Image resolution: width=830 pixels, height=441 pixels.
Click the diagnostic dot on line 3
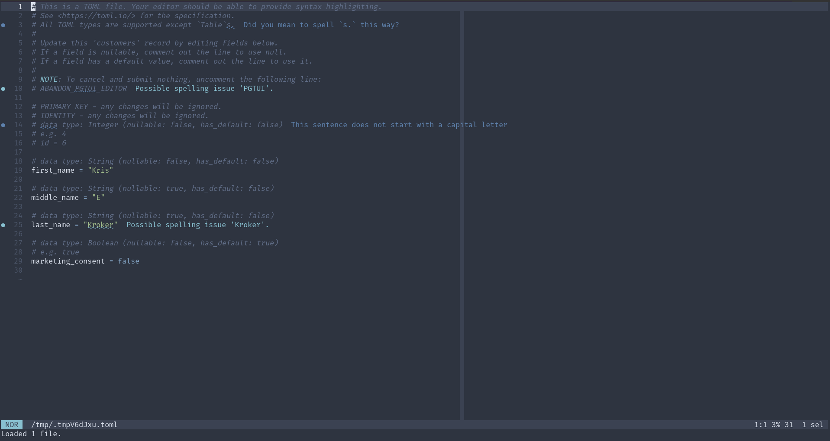[3, 25]
